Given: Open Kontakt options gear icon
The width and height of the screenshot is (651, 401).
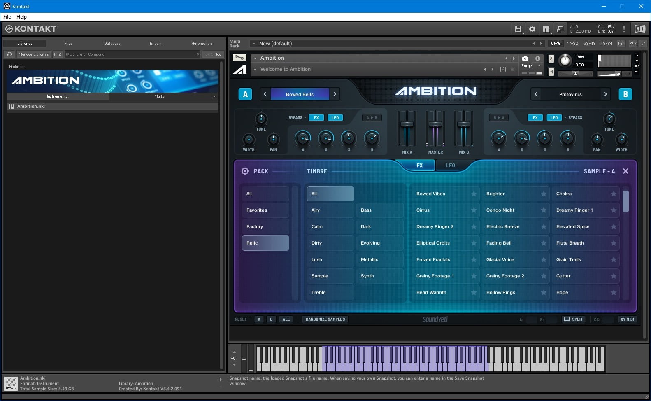Looking at the screenshot, I should 532,29.
